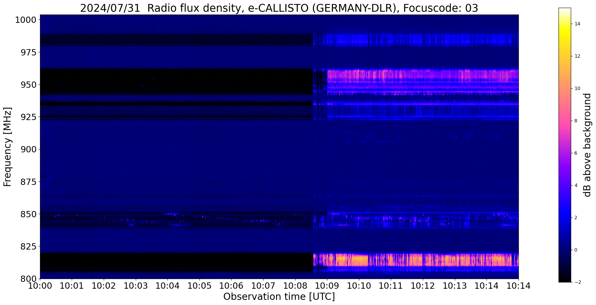This screenshot has height=305, width=596.
Task: Click the 875 MHz frequency tick label
Action: point(28,182)
